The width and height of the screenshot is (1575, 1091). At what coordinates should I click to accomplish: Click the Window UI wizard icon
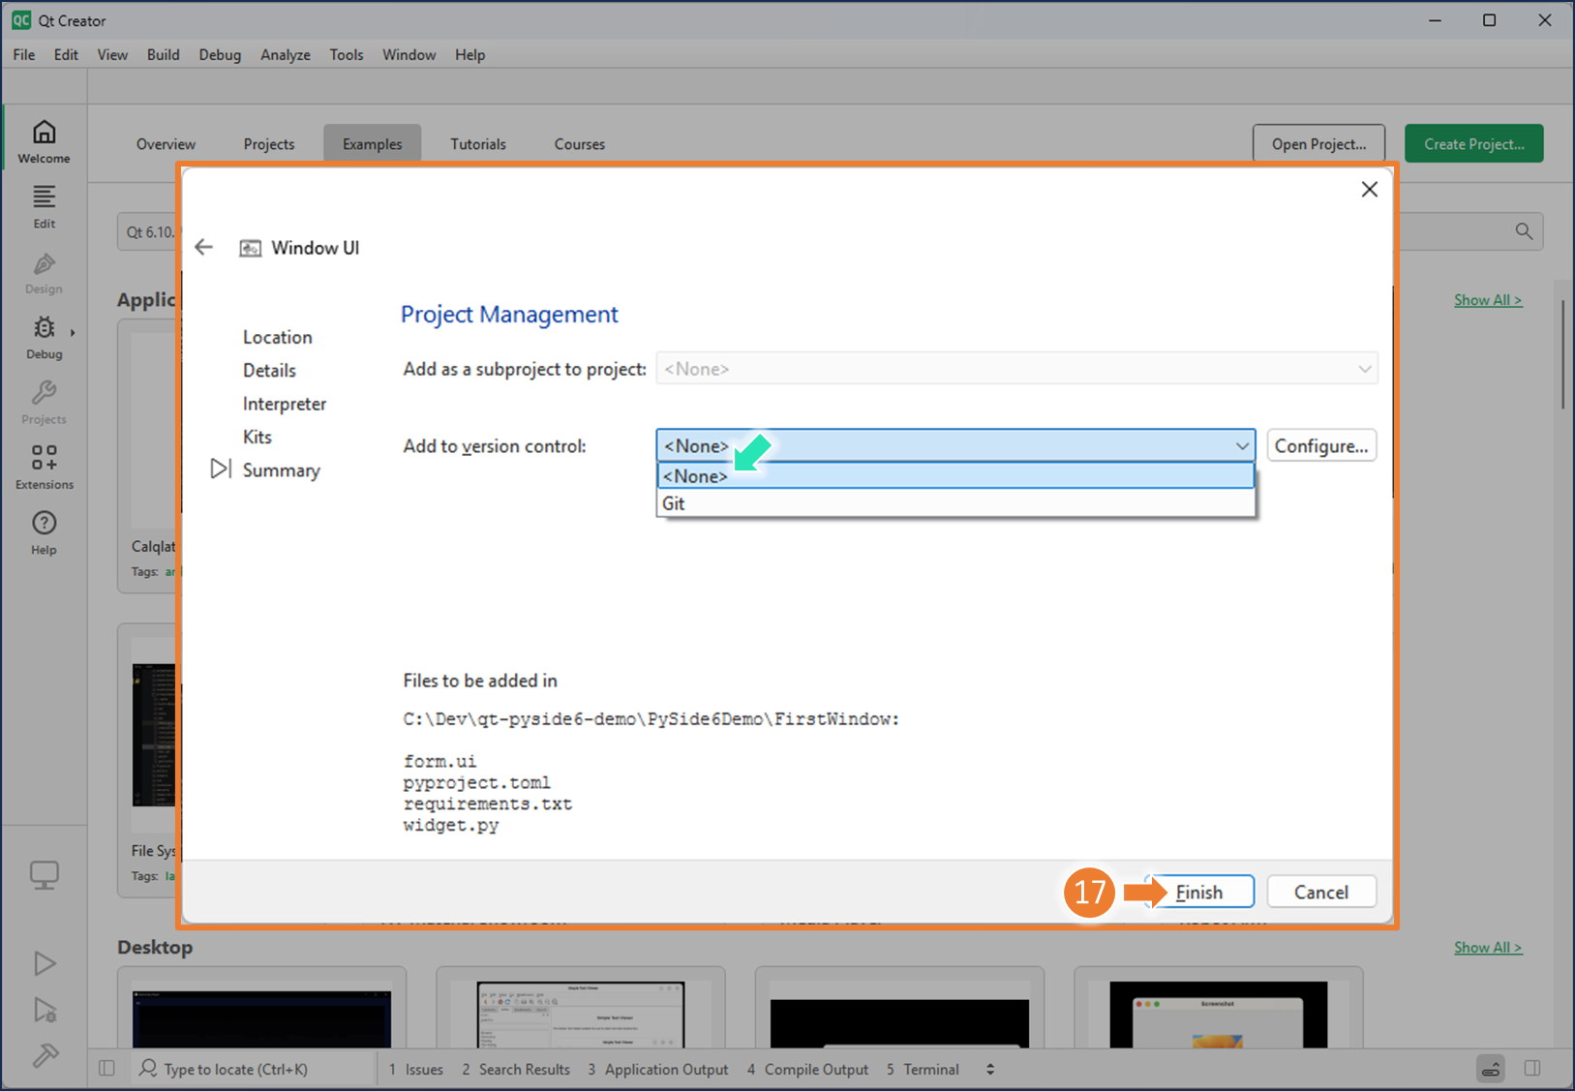(x=250, y=249)
